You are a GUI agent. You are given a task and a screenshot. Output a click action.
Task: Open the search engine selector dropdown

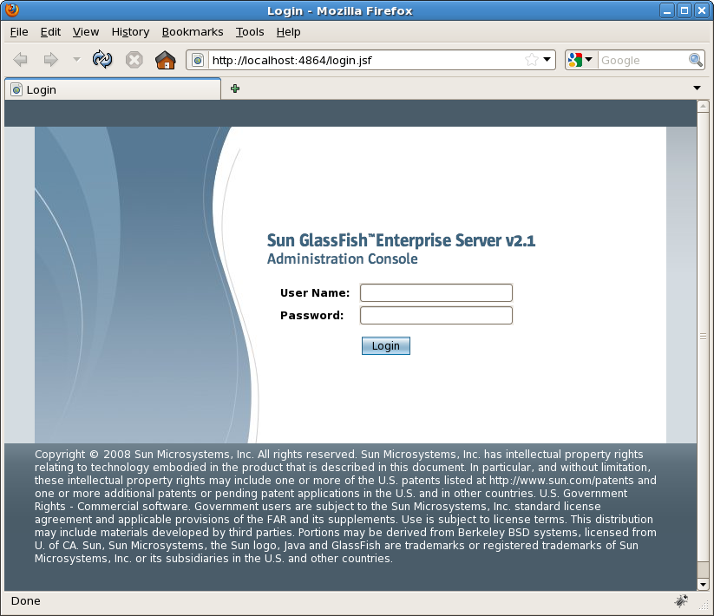coord(580,60)
